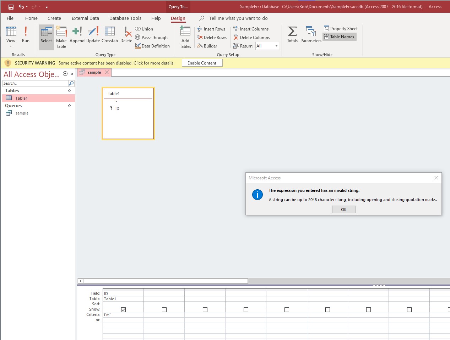The height and width of the screenshot is (340, 450).
Task: Close the sample query tab
Action: pos(107,72)
